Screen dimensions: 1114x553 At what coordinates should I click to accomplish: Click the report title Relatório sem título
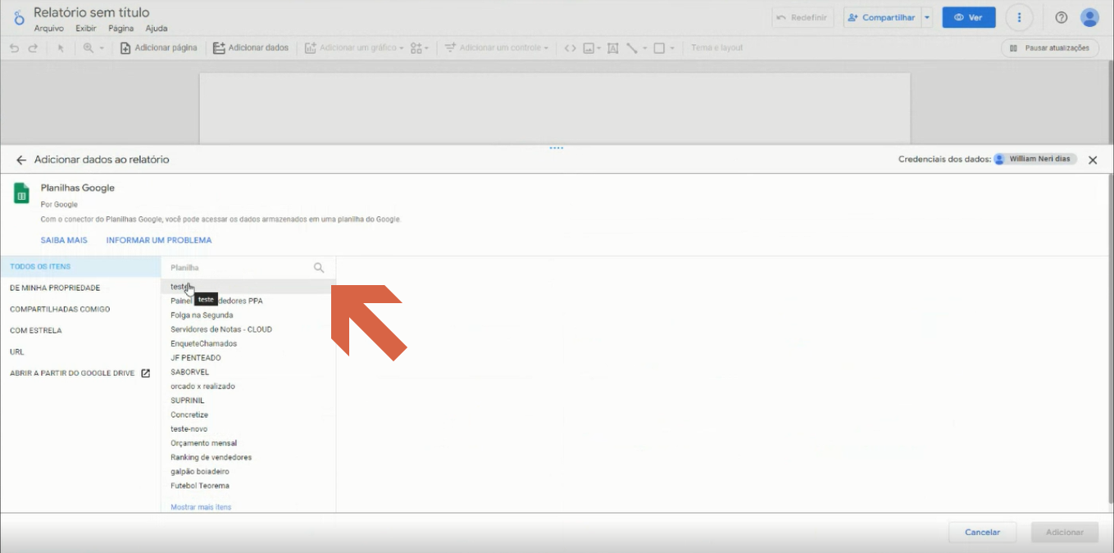click(92, 12)
